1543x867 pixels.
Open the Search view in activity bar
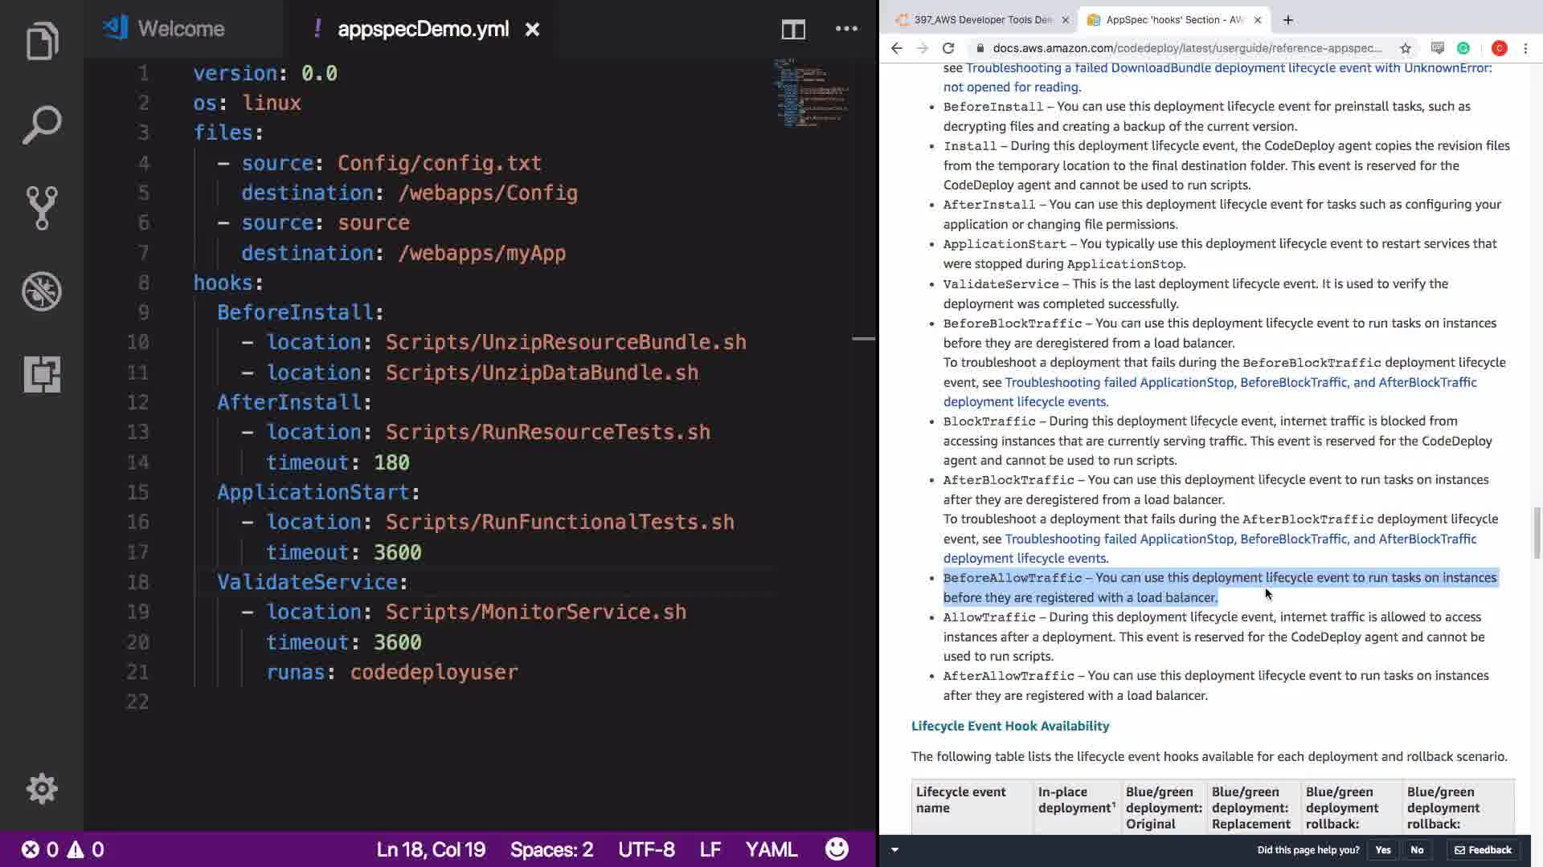tap(42, 125)
